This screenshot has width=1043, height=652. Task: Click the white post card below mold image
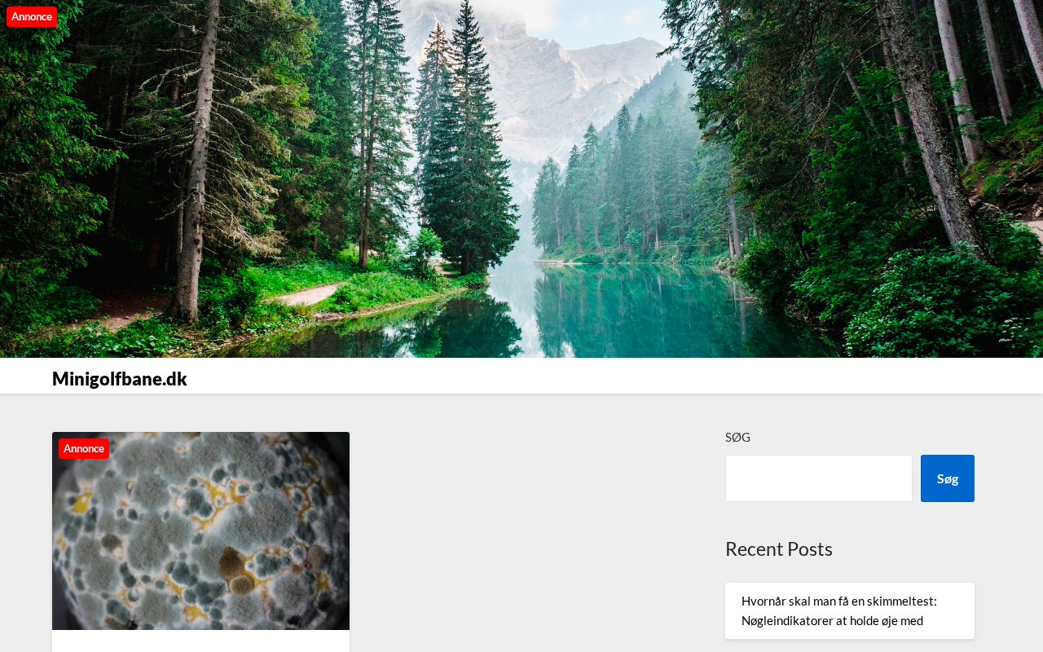pyautogui.click(x=200, y=641)
